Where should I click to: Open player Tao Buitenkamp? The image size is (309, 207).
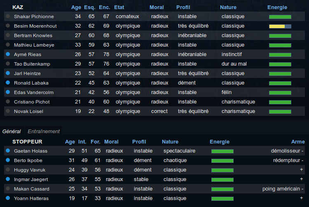(x=32, y=64)
